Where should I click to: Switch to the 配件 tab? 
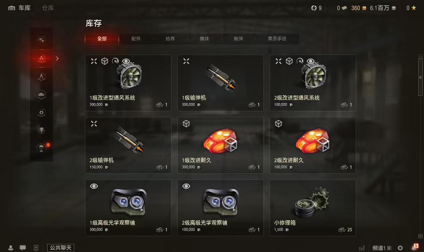pos(136,39)
